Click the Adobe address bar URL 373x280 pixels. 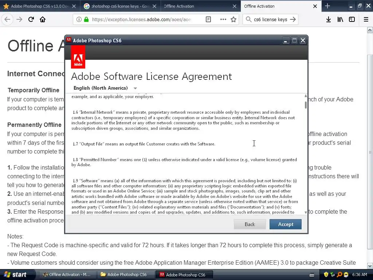coord(141,20)
